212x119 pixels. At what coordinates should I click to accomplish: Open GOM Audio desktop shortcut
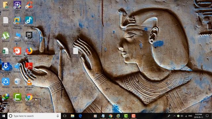tap(29, 21)
